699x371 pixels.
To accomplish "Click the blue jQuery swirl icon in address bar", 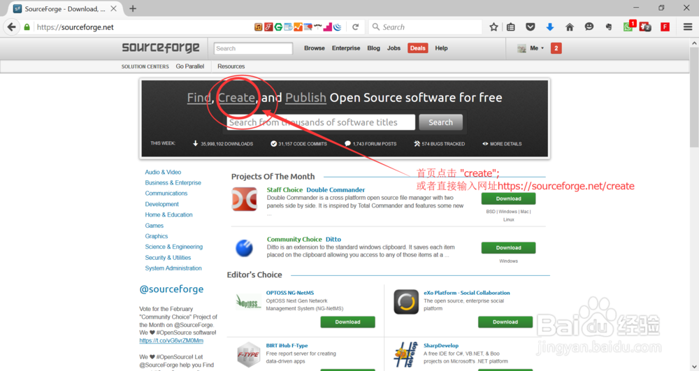I will (x=338, y=27).
